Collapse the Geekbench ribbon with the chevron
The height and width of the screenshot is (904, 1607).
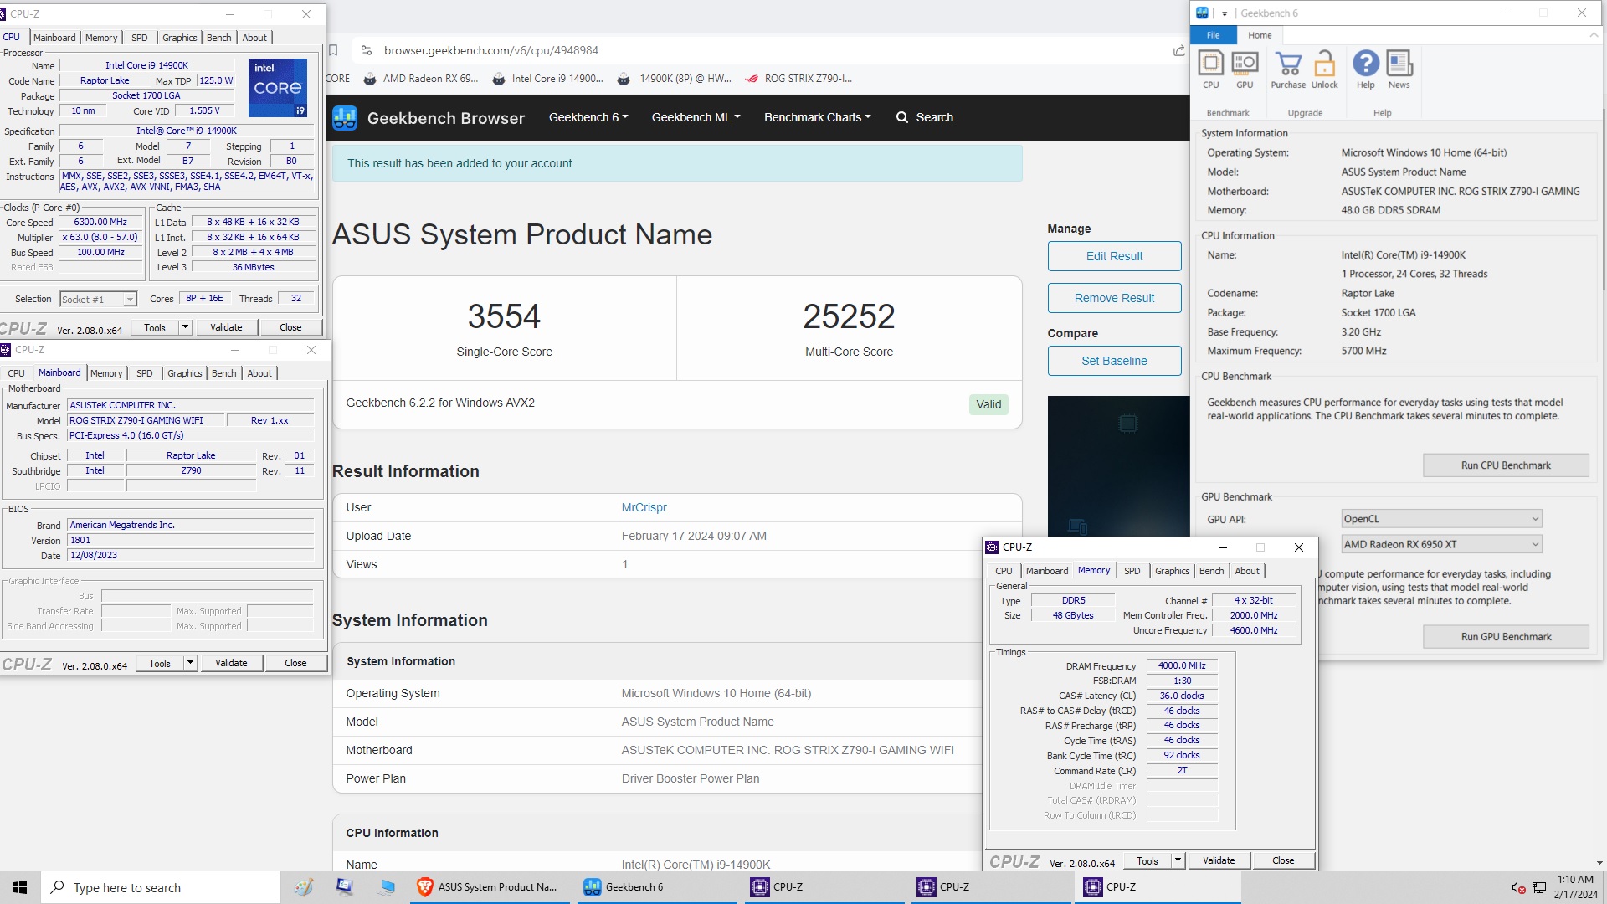point(1593,35)
